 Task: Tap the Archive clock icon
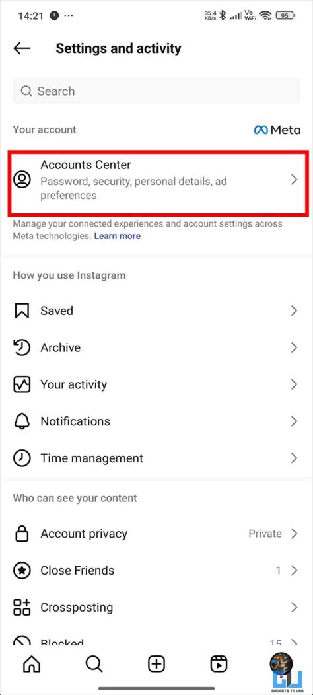[22, 347]
